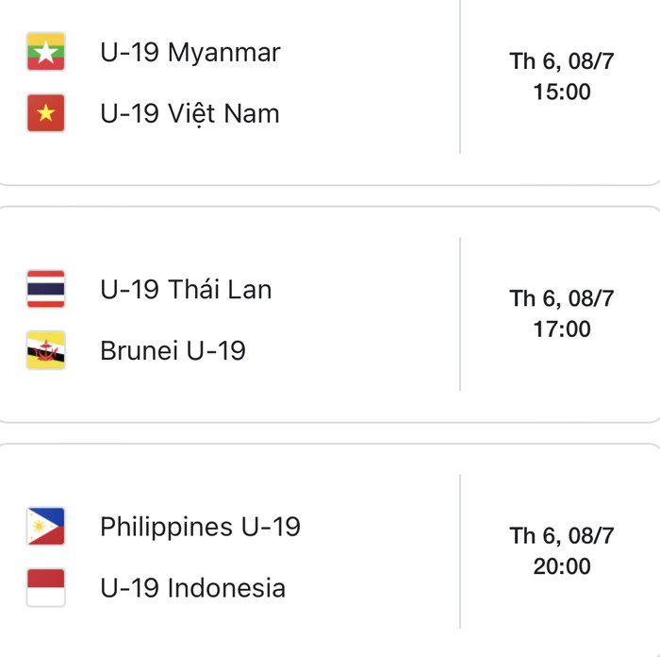Click the Philippines flag icon

point(46,527)
